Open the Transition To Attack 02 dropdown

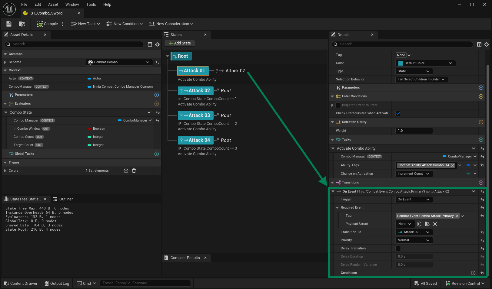tap(414, 232)
